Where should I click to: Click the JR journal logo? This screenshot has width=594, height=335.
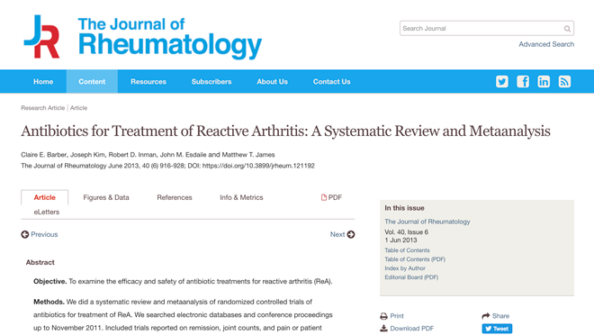click(41, 36)
